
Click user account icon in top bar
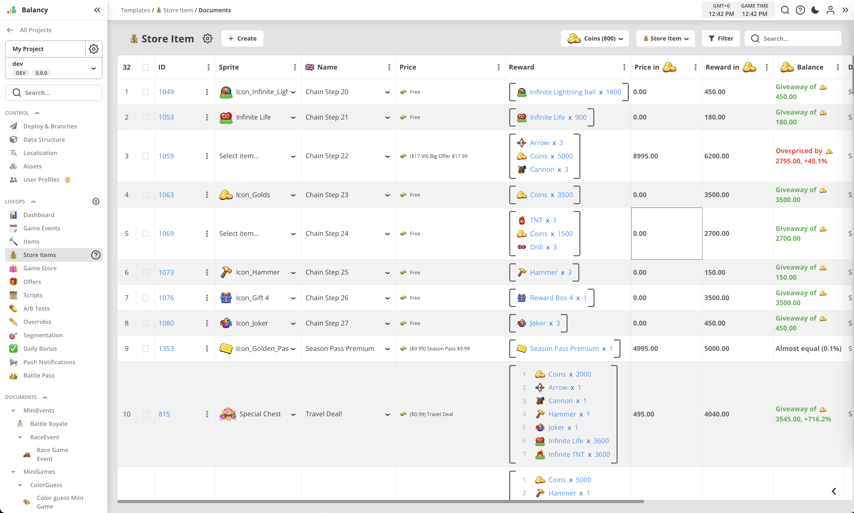pos(830,10)
